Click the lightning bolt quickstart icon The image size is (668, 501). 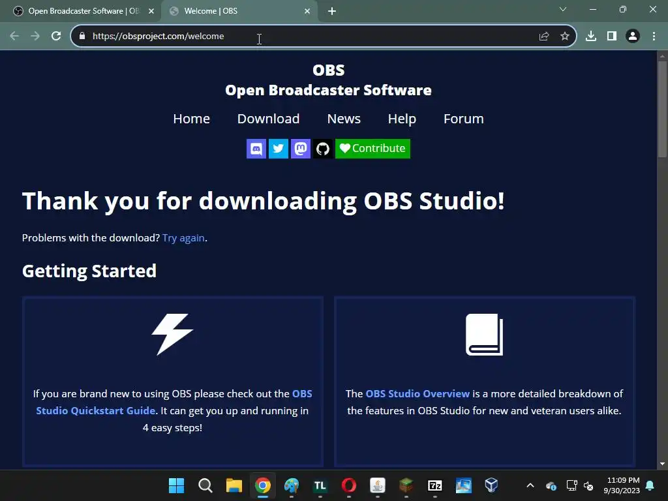(x=172, y=335)
